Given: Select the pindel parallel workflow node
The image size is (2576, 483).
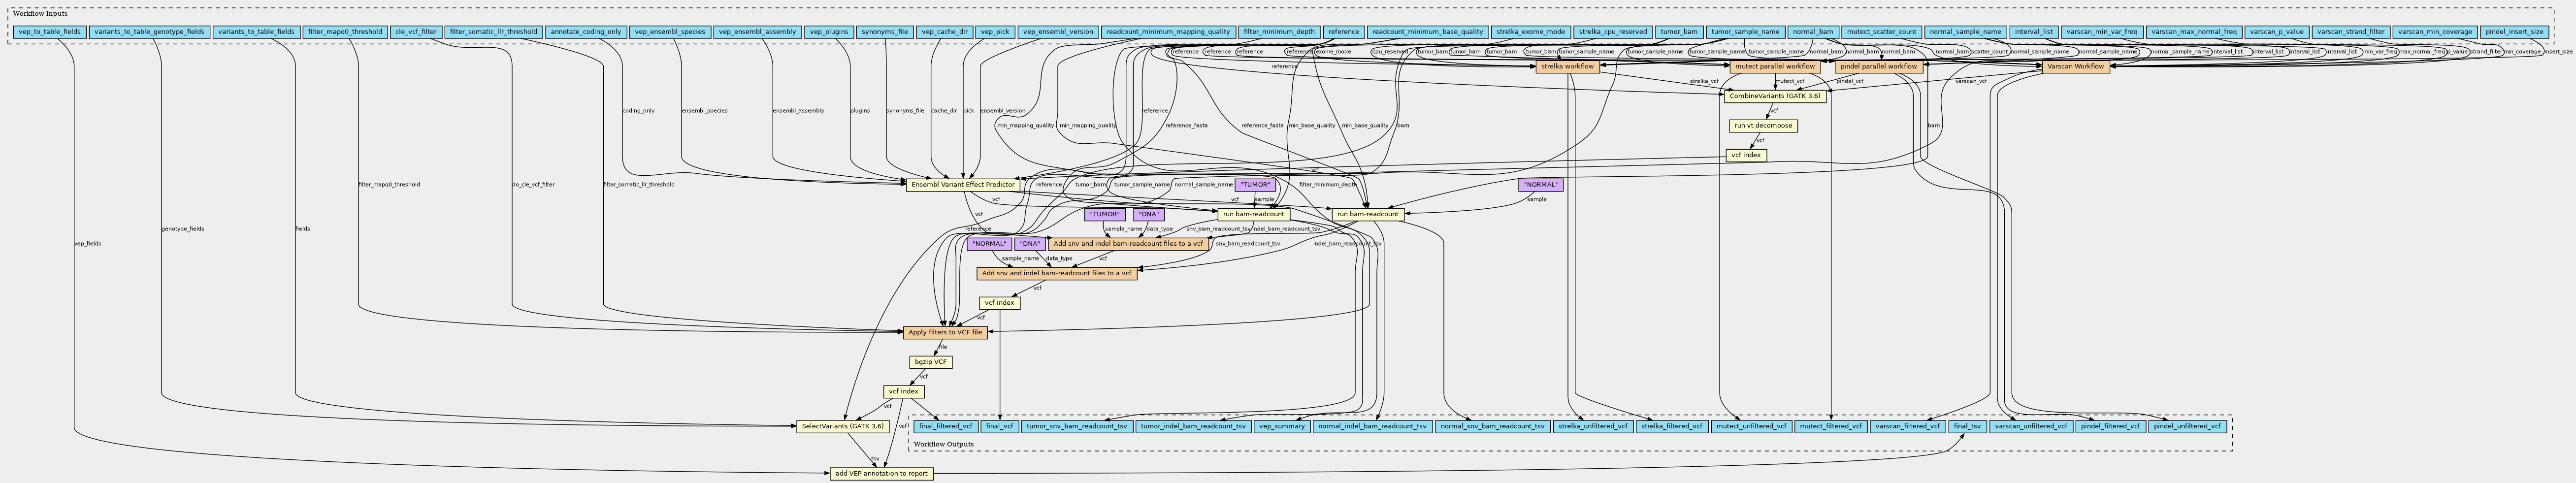Looking at the screenshot, I should (x=1880, y=66).
